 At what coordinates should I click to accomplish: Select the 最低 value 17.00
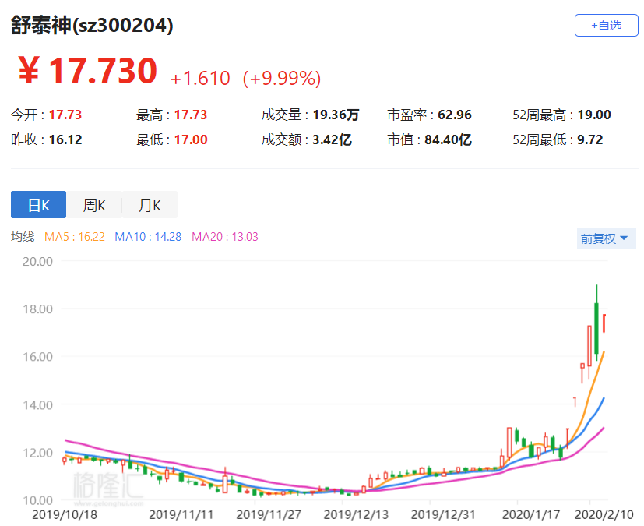pyautogui.click(x=191, y=139)
